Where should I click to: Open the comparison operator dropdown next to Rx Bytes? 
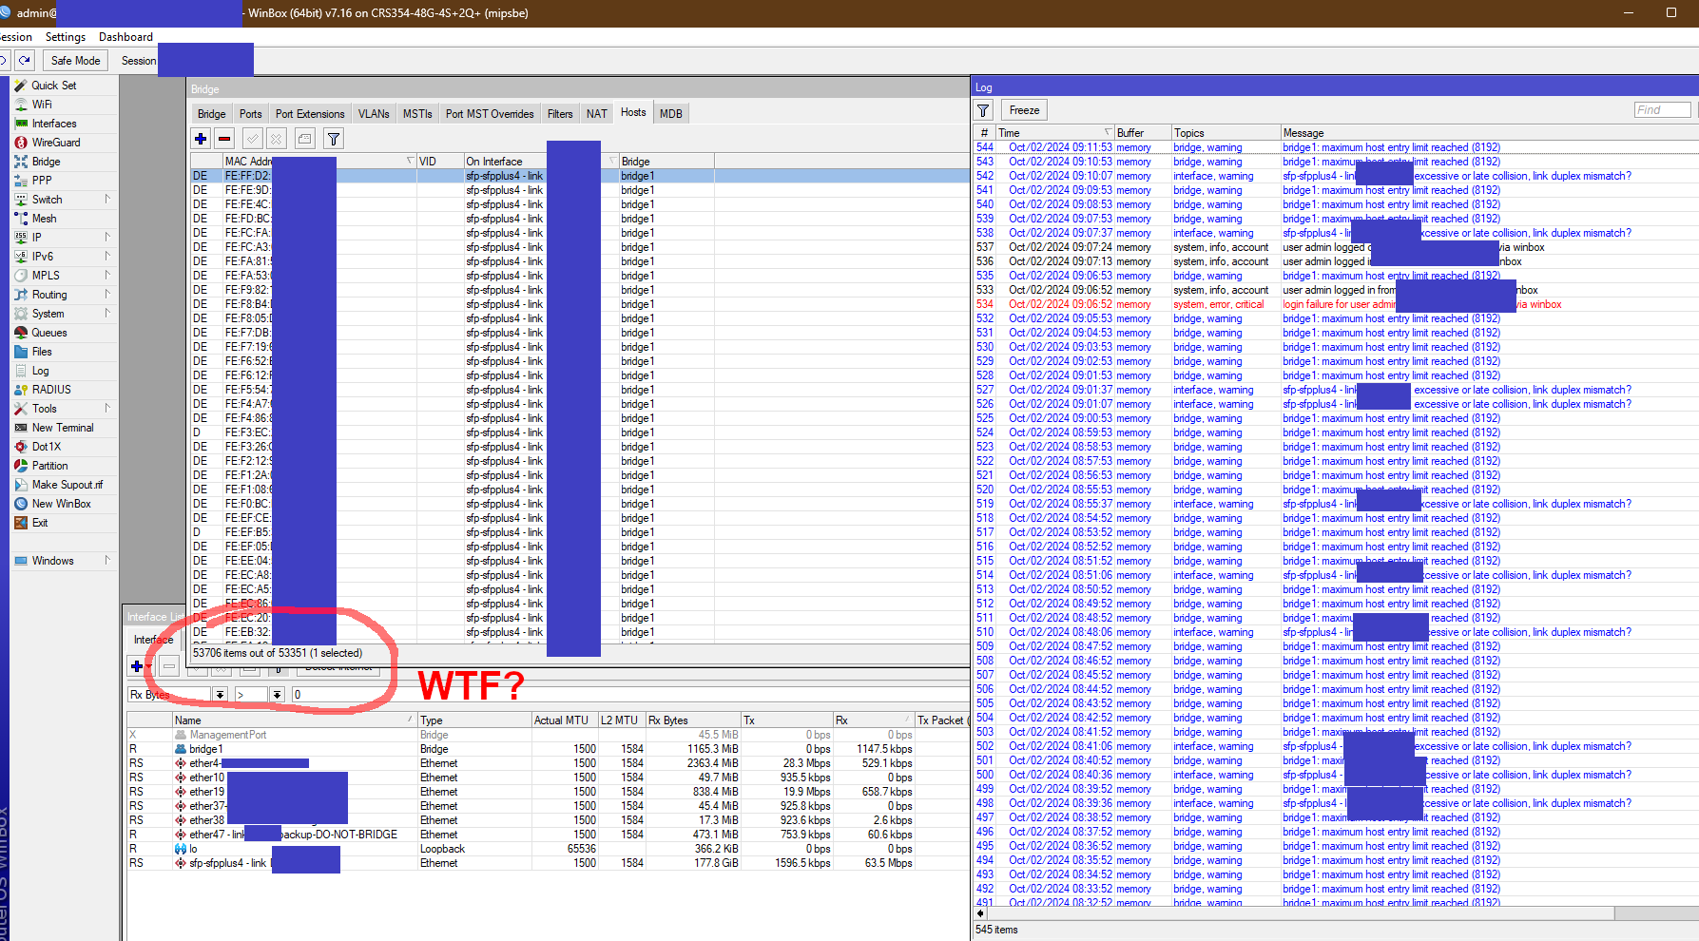click(x=277, y=695)
